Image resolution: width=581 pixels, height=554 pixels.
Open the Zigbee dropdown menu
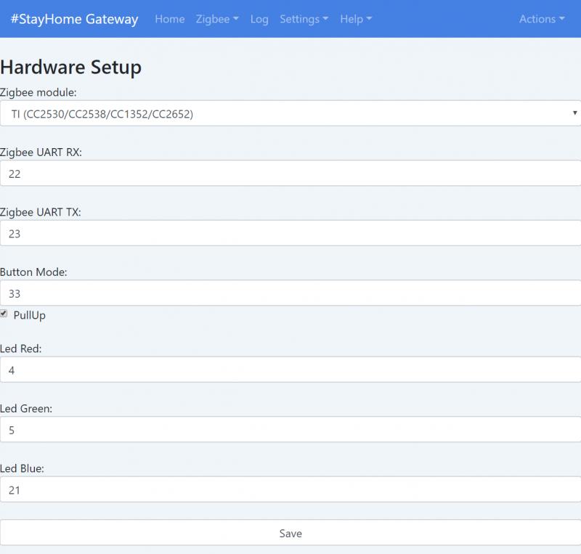tap(217, 19)
